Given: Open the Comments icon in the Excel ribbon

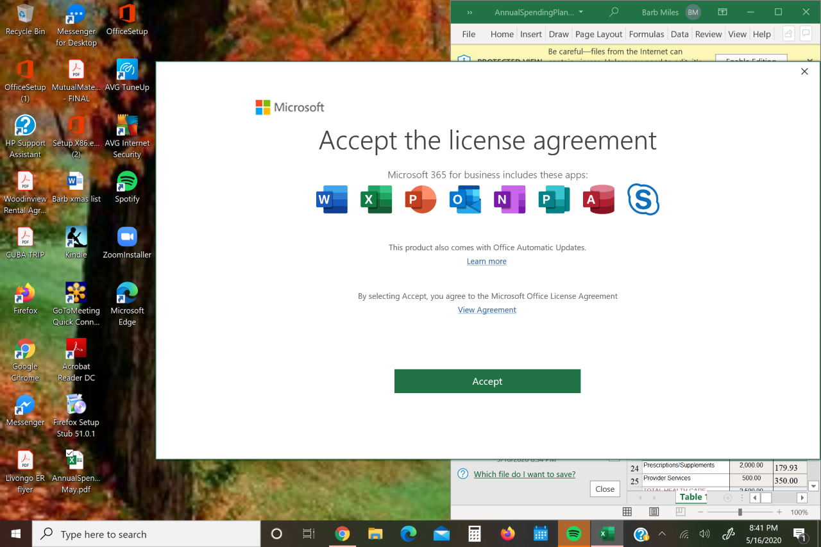Looking at the screenshot, I should click(x=807, y=34).
